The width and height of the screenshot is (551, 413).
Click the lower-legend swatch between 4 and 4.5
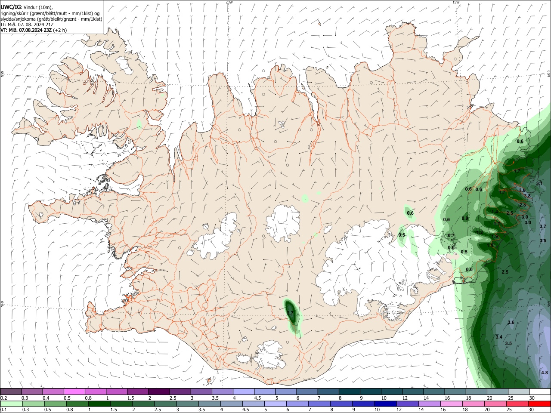(x=231, y=404)
